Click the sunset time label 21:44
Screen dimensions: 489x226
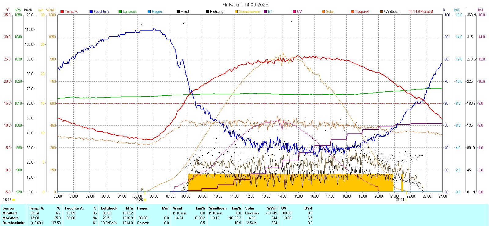[400, 200]
